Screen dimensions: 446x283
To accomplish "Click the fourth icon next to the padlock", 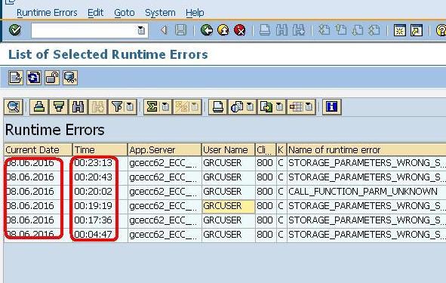I will [x=70, y=78].
